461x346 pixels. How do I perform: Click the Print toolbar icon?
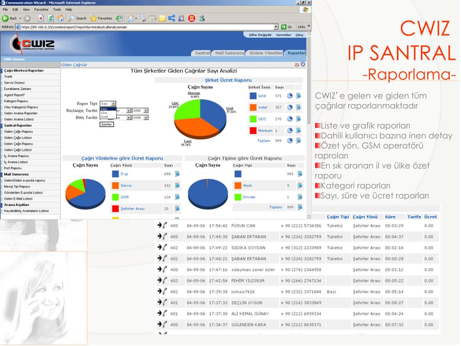pos(143,18)
